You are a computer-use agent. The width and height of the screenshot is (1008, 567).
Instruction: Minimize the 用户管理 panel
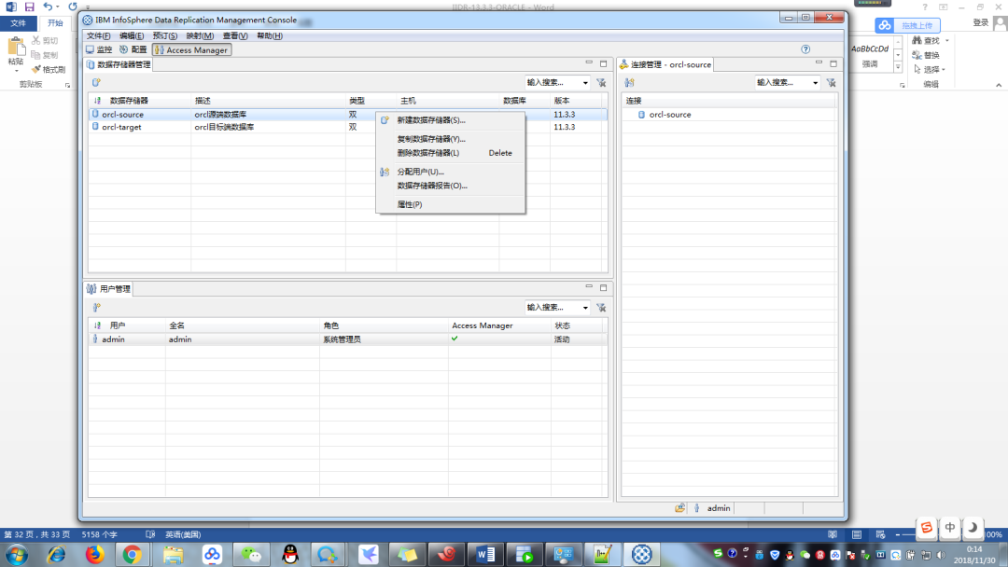pyautogui.click(x=589, y=287)
